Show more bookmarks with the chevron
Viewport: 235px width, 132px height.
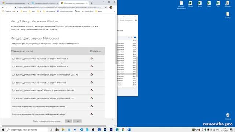pos(115,11)
